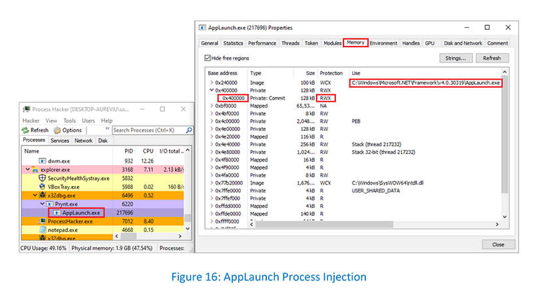Click the search magnifier icon in Process Hacker

click(189, 130)
